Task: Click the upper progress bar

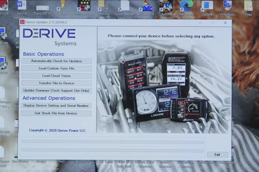Action: pos(113,141)
